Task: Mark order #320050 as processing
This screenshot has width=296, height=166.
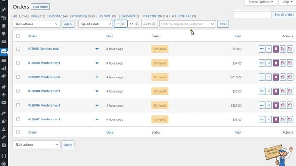Action: pos(262,63)
